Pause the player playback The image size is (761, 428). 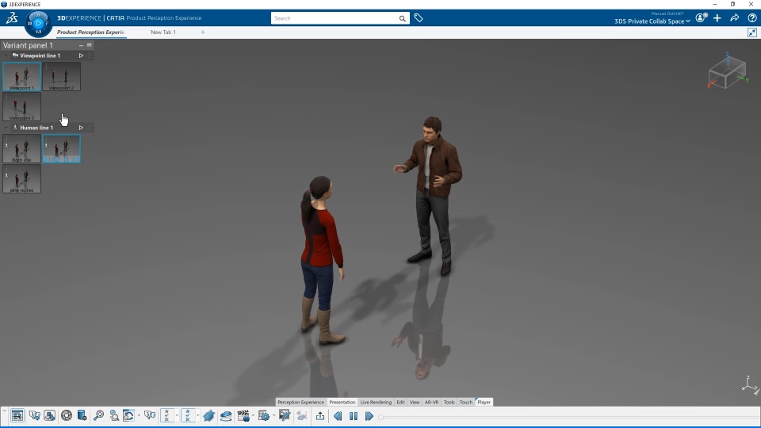click(x=354, y=416)
